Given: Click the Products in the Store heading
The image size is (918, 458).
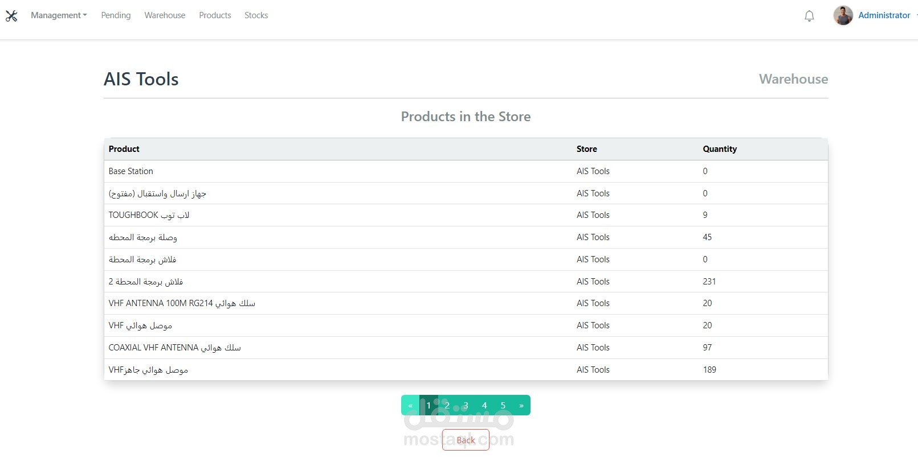Looking at the screenshot, I should 466,117.
